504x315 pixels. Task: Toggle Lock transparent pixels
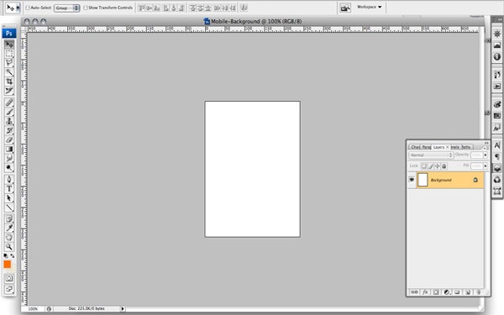coord(423,165)
